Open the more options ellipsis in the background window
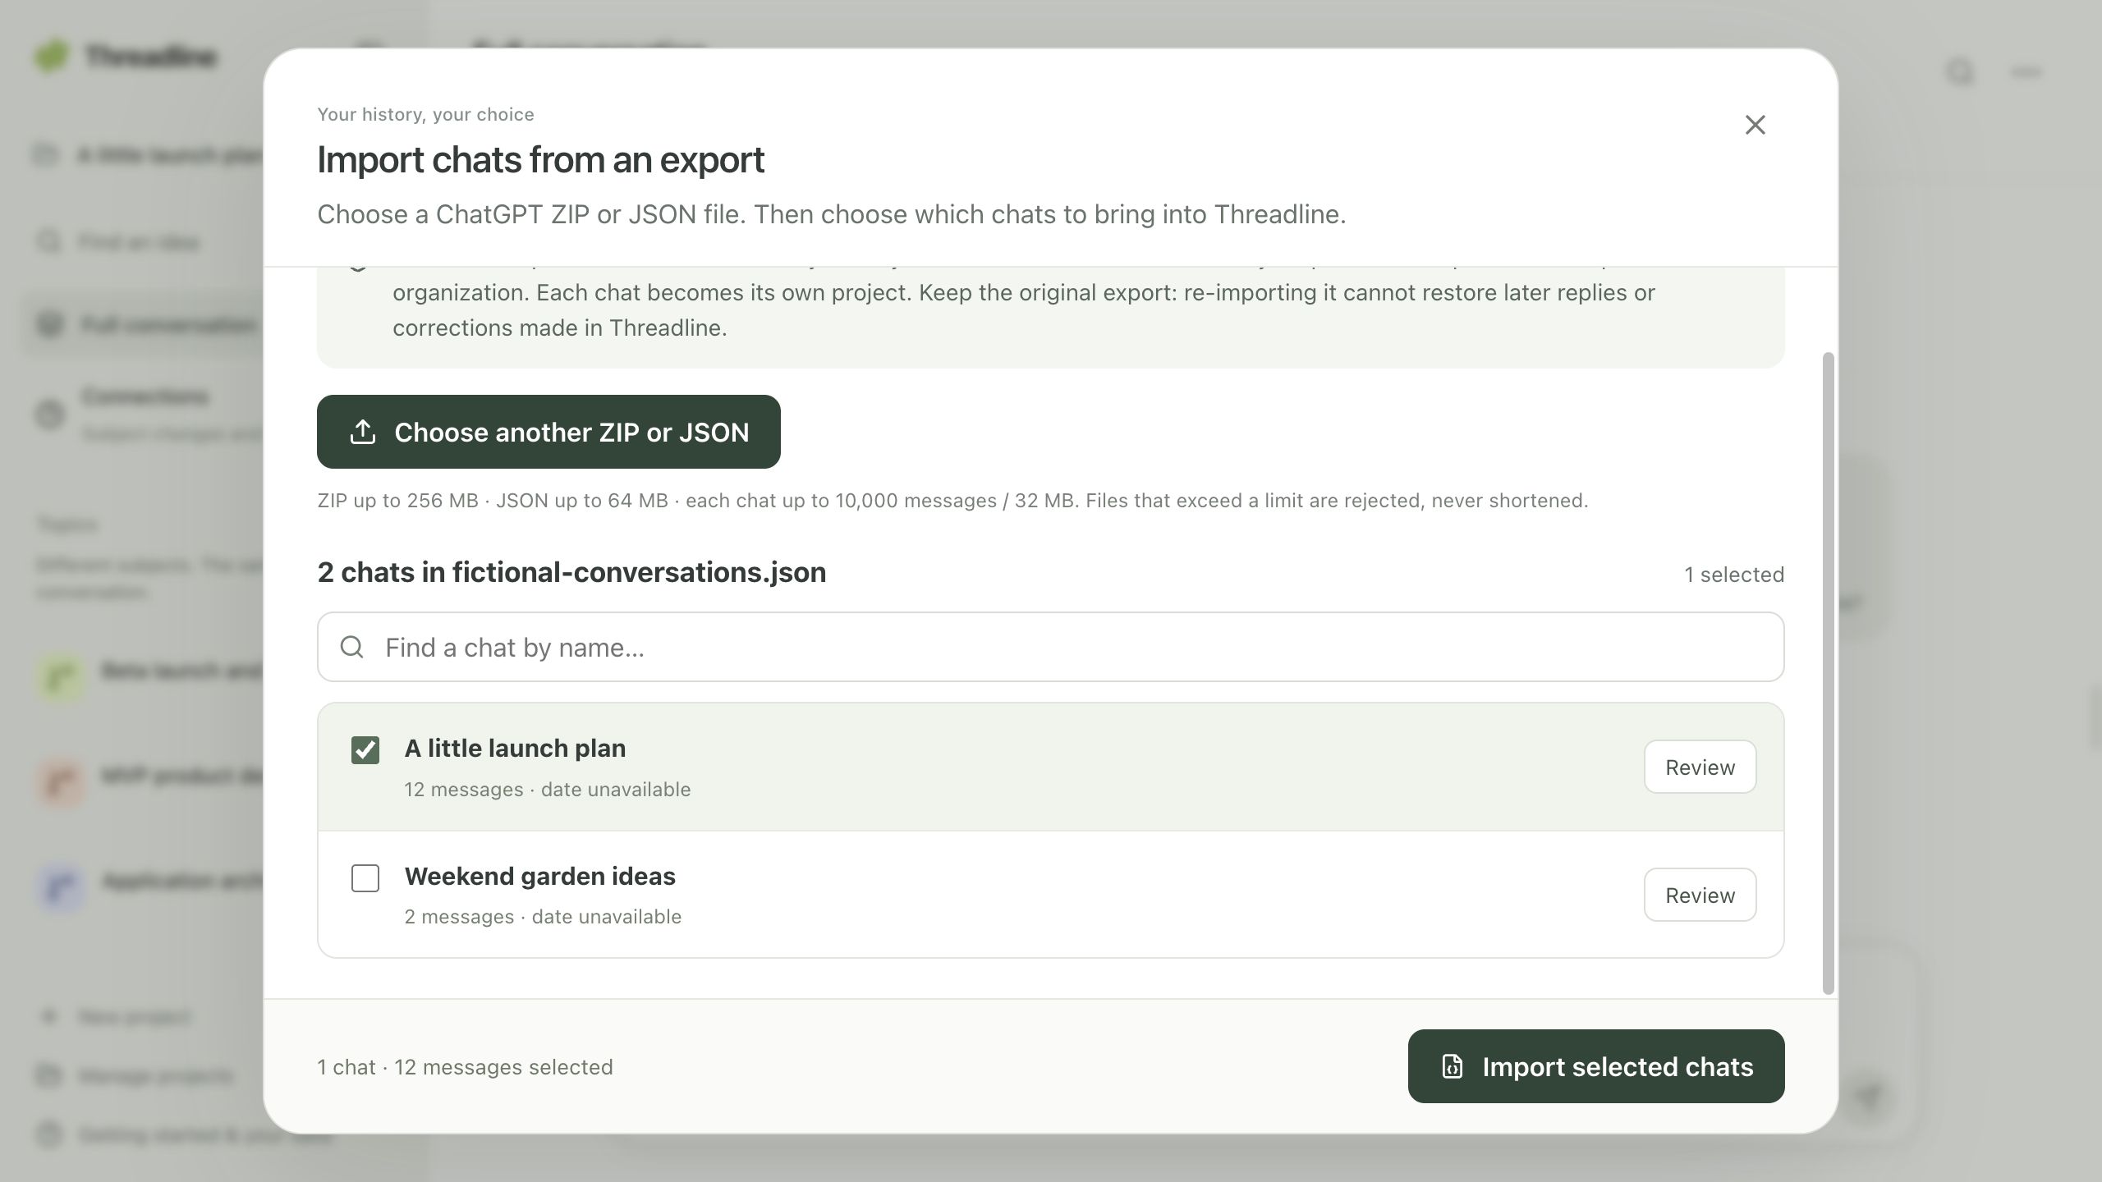2102x1182 pixels. point(2026,72)
